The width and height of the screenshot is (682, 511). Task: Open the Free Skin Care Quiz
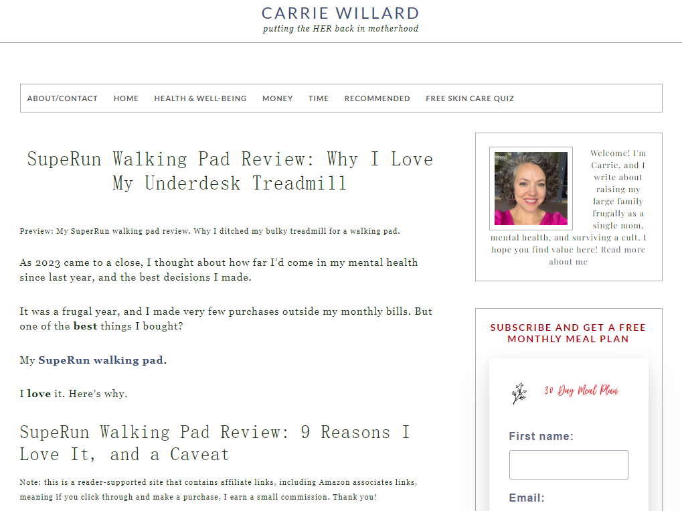(470, 98)
